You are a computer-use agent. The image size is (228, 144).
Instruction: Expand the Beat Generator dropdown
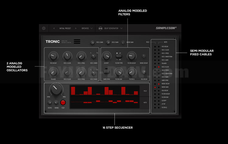pos(113,28)
